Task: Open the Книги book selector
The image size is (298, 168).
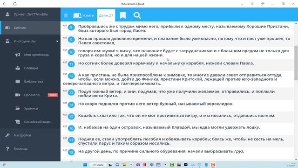Action: [x=84, y=15]
